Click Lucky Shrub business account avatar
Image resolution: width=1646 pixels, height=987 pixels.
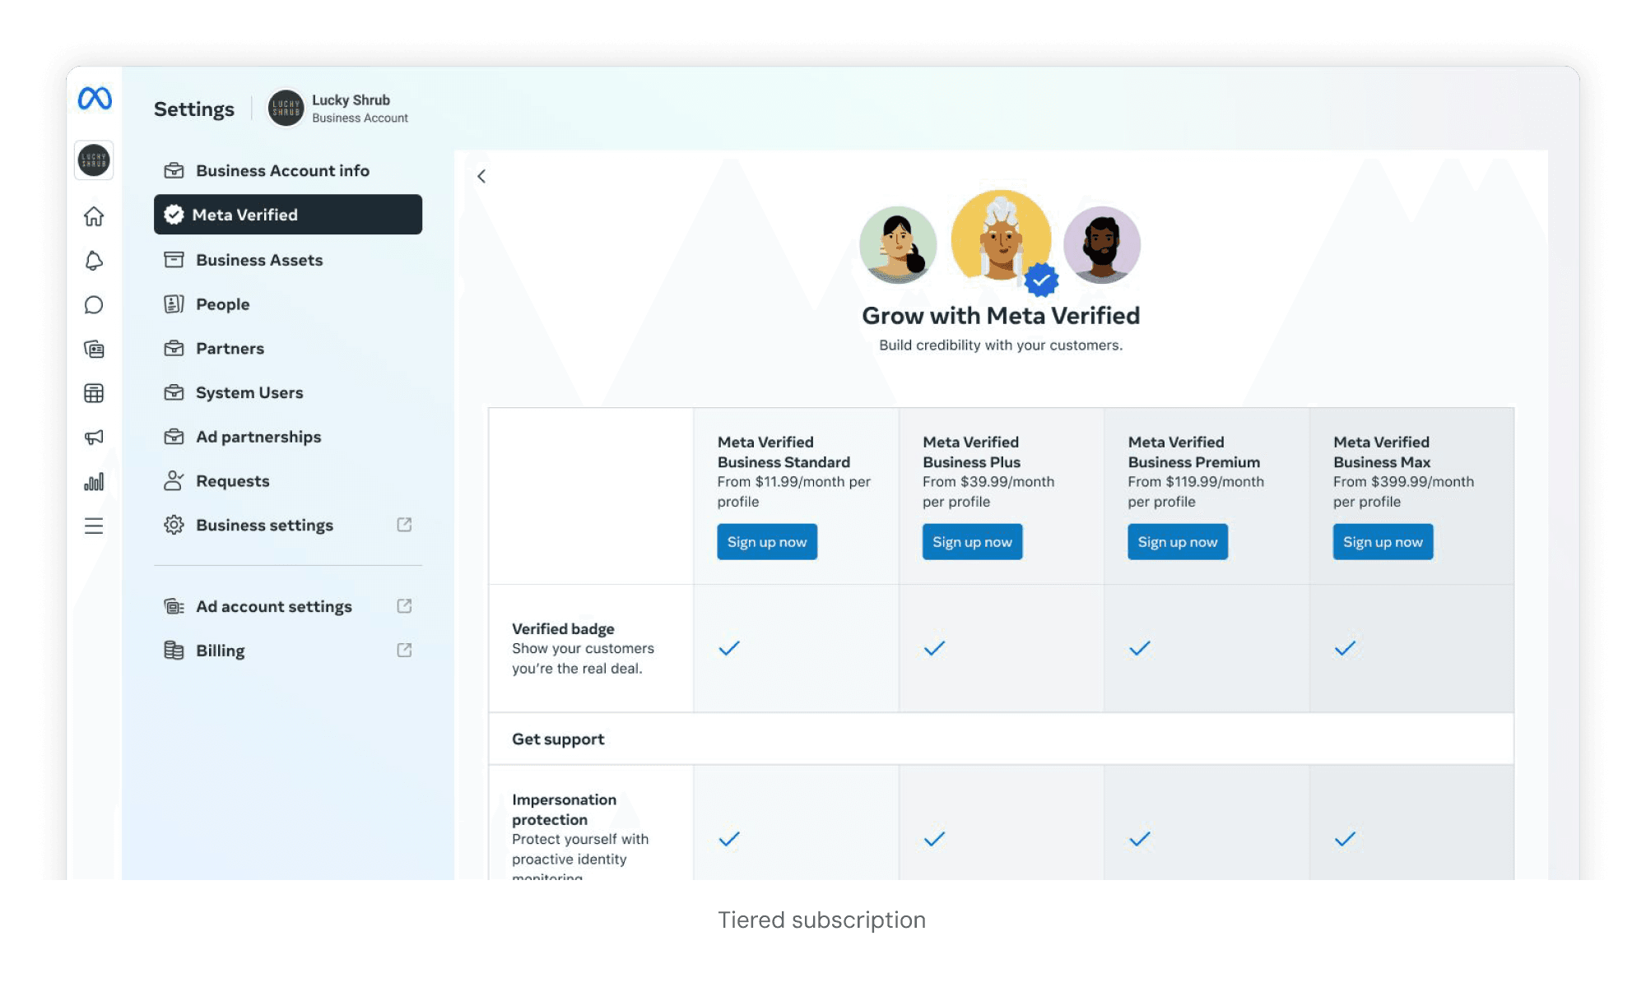click(x=286, y=109)
